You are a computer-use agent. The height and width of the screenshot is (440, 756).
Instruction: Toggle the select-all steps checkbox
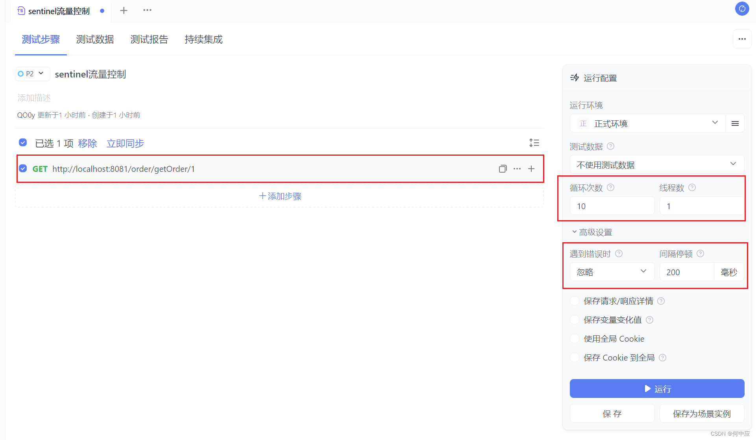pyautogui.click(x=23, y=142)
